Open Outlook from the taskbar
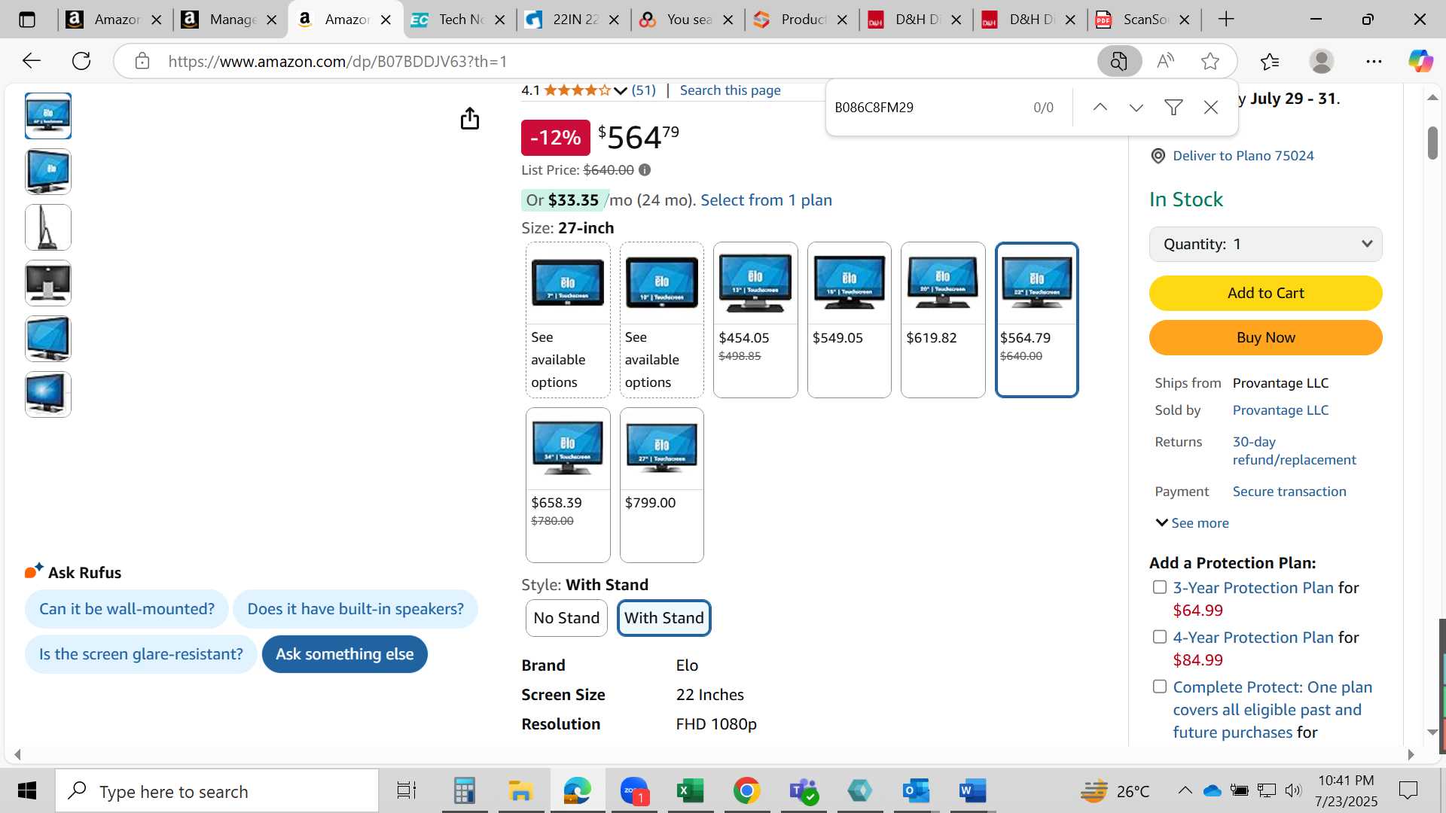This screenshot has width=1446, height=813. [916, 791]
